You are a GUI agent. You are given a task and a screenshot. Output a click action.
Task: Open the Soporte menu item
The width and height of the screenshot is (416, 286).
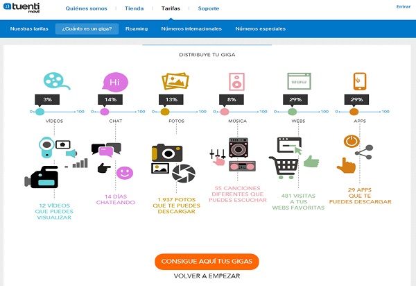coord(209,8)
